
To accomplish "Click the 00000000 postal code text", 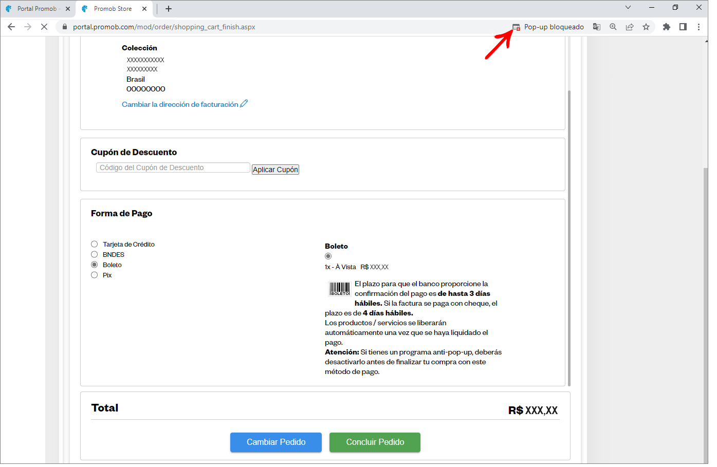I will click(x=146, y=89).
